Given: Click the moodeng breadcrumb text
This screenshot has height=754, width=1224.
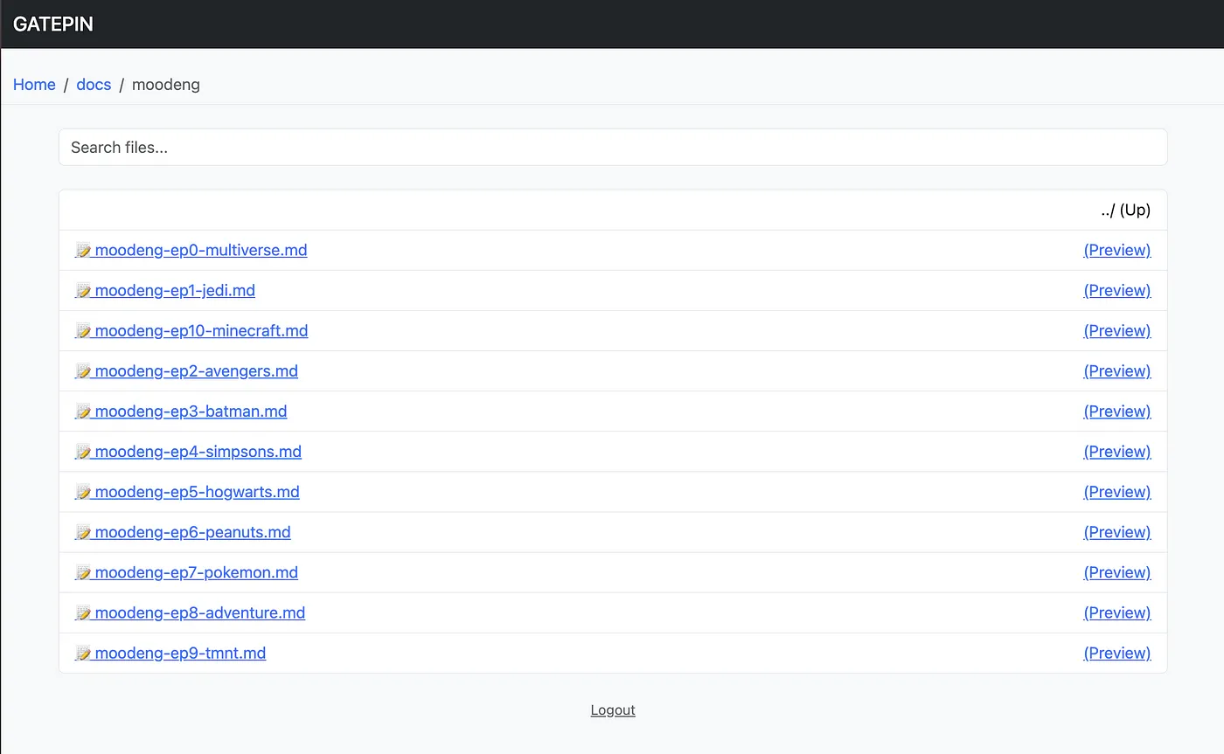Looking at the screenshot, I should 166,85.
